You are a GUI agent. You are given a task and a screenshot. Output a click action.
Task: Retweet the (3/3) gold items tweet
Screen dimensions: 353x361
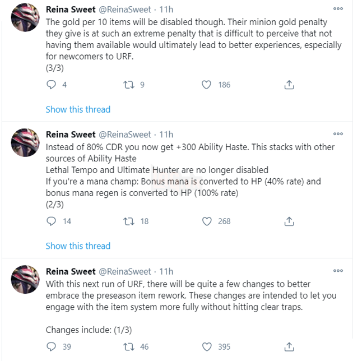coord(128,85)
